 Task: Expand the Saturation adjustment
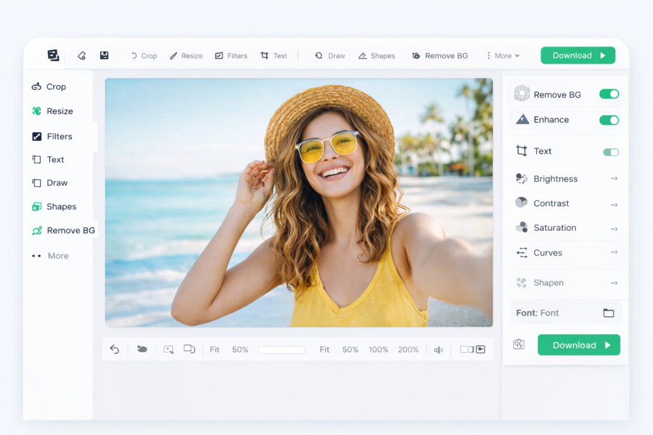614,228
